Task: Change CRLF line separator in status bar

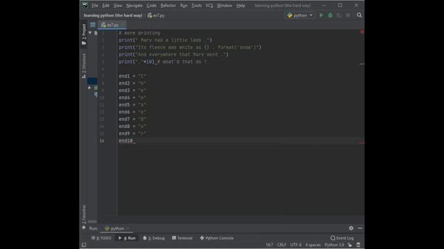Action: [282, 245]
